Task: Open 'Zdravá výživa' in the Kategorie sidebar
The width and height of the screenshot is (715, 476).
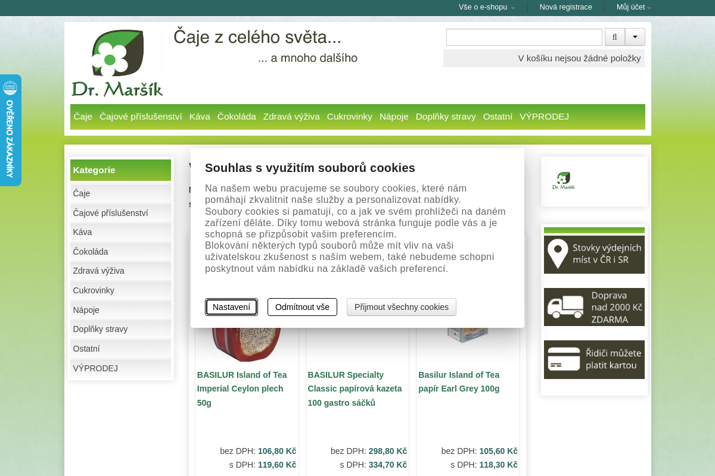Action: point(120,271)
